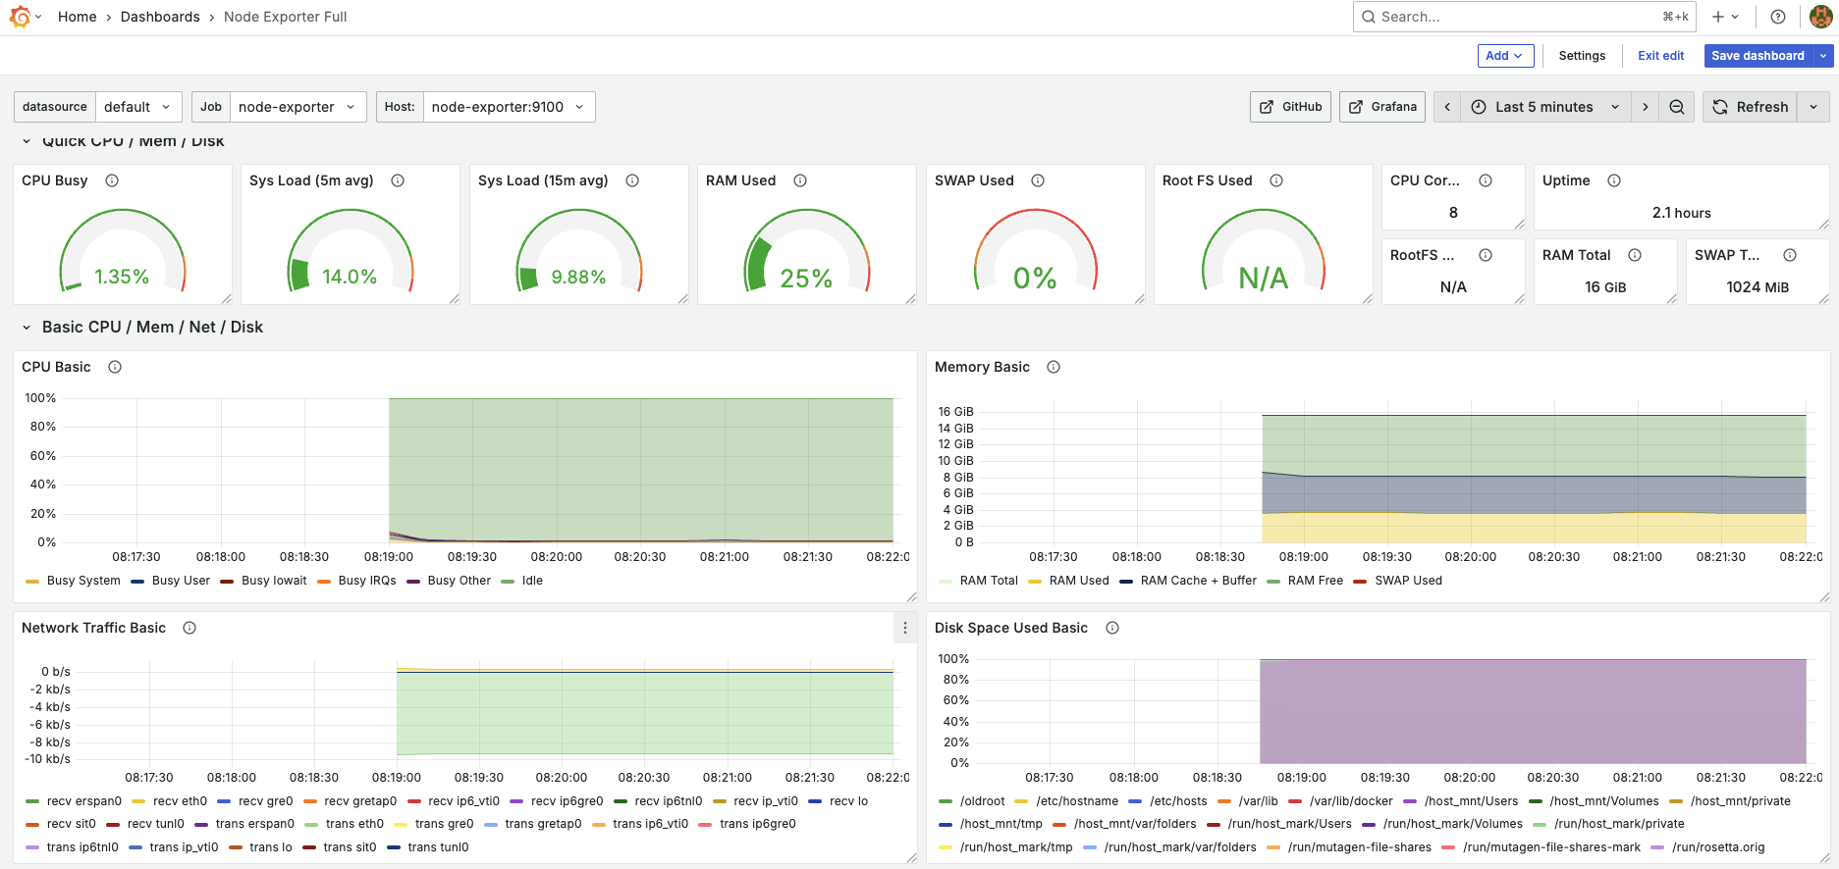Show info icon for SWAP Used panel
Viewport: 1839px width, 869px height.
point(1038,180)
